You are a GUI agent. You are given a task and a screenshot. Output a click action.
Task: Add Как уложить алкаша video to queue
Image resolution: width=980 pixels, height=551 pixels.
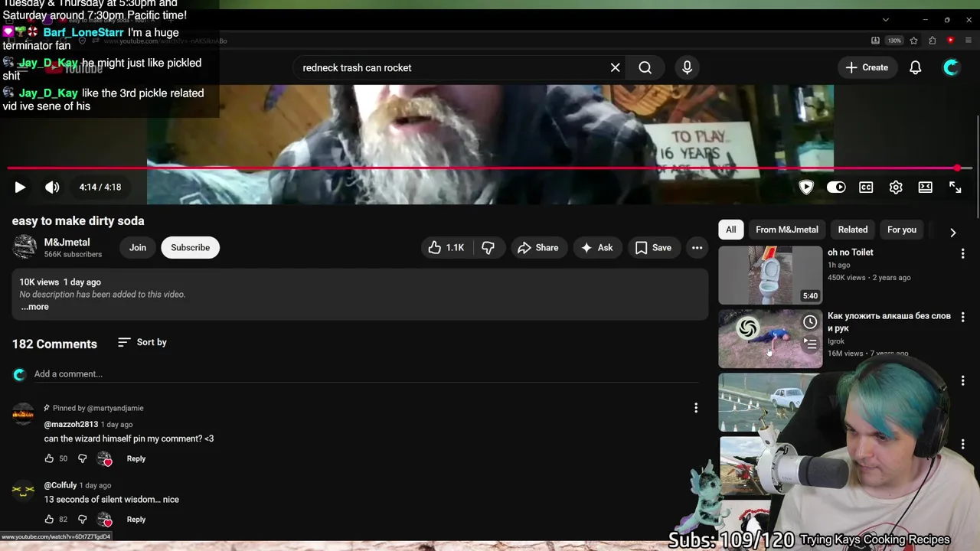pyautogui.click(x=810, y=344)
